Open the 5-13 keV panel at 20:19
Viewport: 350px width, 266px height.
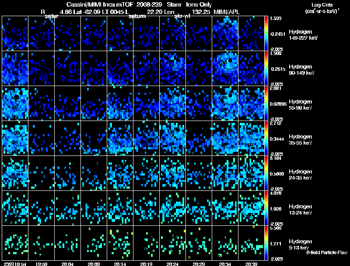pyautogui.click(x=146, y=243)
